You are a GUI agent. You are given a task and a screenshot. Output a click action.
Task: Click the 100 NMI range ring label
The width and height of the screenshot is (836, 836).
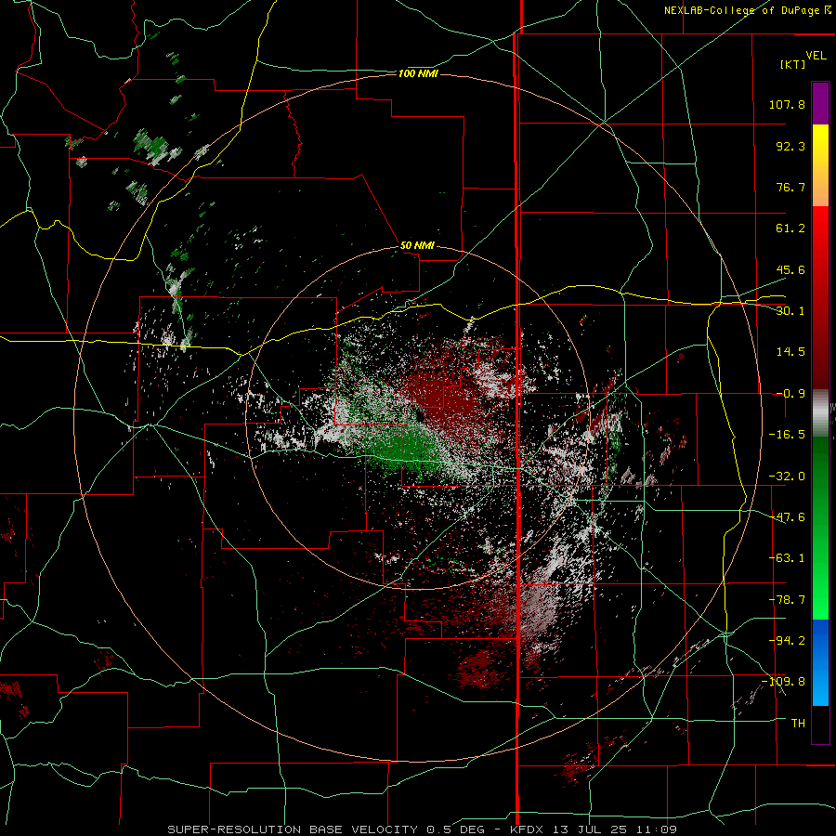(x=418, y=73)
